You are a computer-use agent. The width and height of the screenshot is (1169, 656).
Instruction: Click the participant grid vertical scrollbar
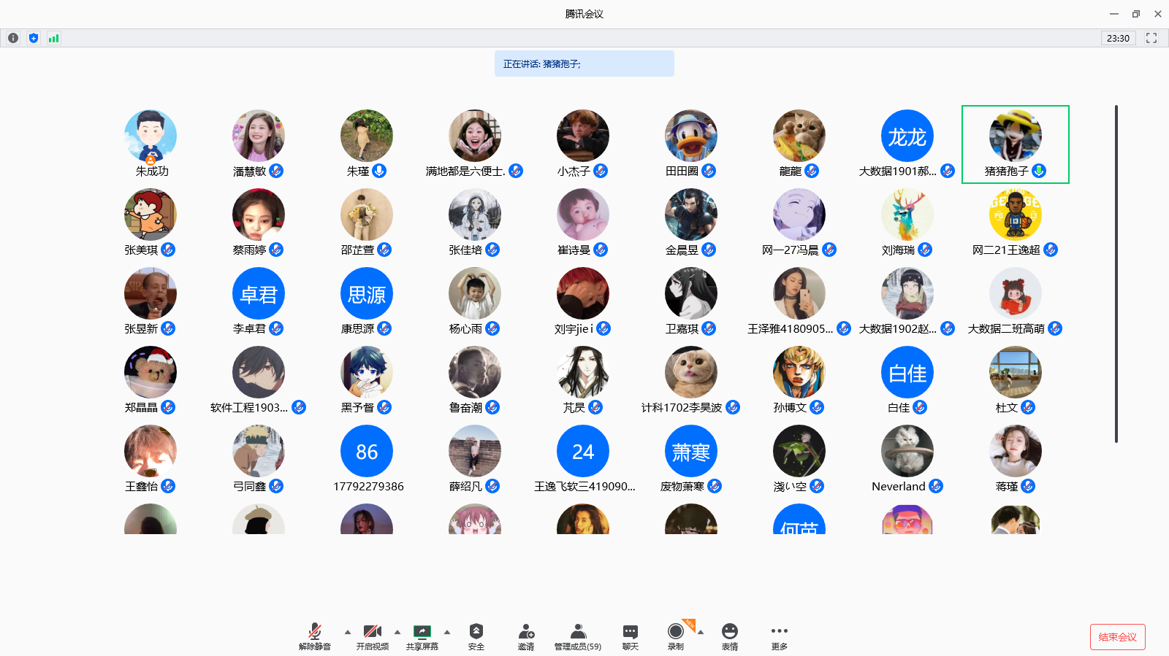(1116, 274)
